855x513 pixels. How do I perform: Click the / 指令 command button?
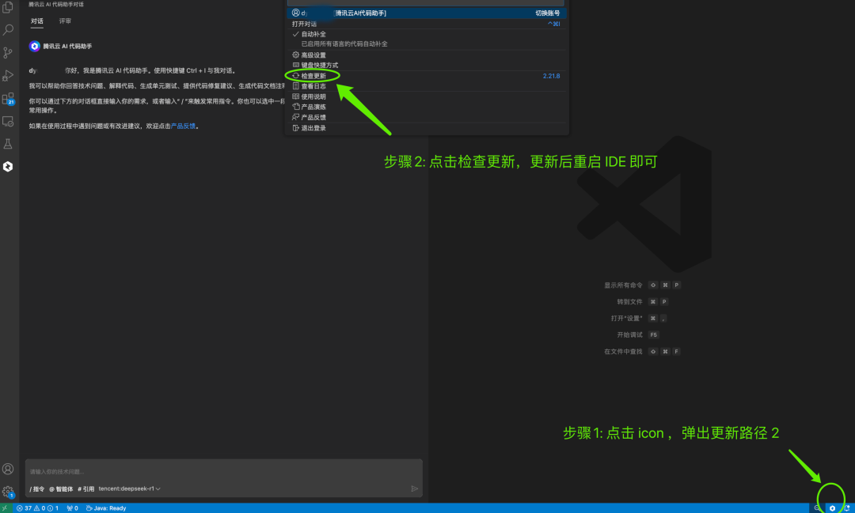point(37,489)
